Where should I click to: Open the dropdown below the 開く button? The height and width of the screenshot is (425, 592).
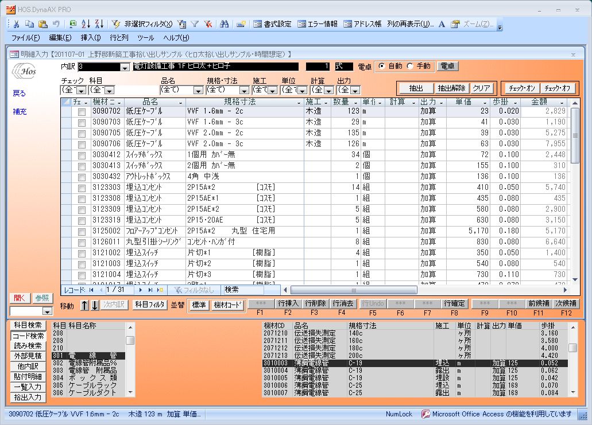47,311
